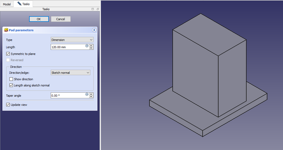283x150 pixels.
Task: Open expression editor icon in Taper angle field
Action: [87, 94]
